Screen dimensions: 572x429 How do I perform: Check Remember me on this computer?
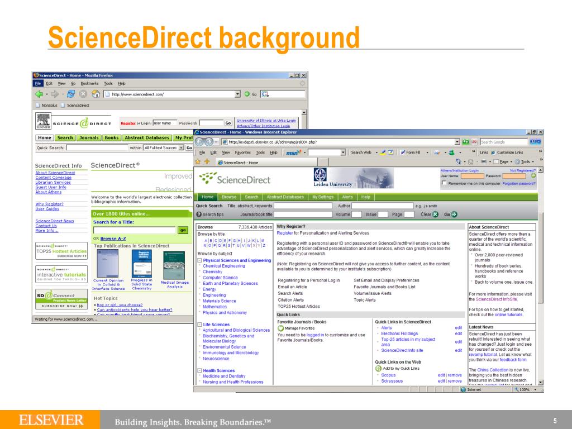coord(444,183)
